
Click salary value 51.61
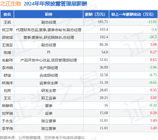click(x=104, y=60)
